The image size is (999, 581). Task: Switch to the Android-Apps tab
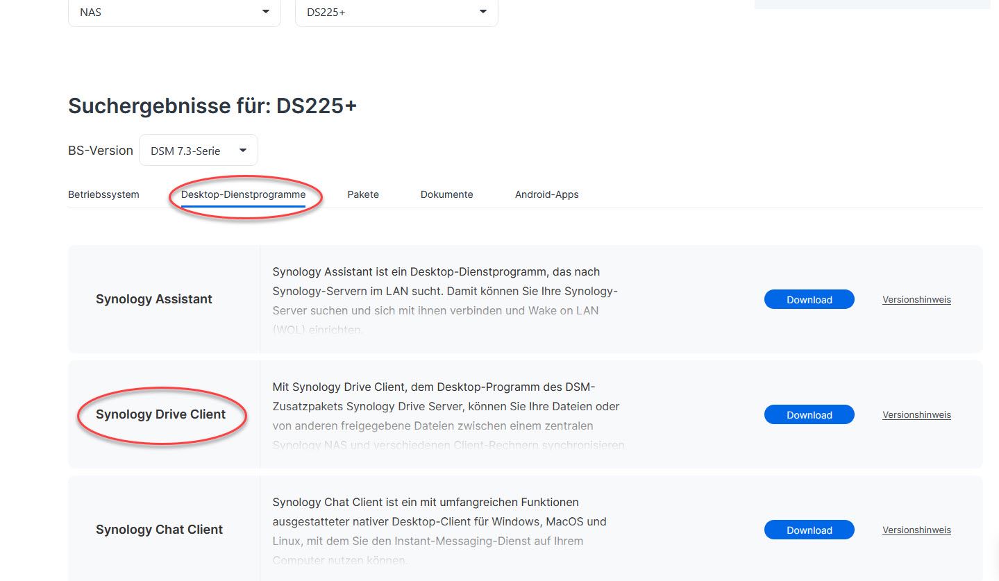[x=546, y=194]
